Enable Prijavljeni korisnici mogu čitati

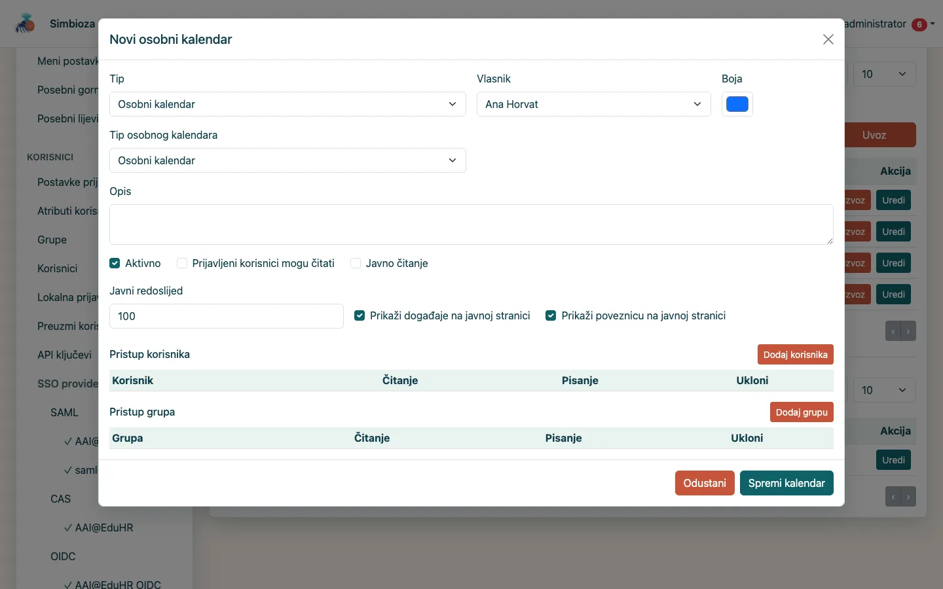[182, 263]
